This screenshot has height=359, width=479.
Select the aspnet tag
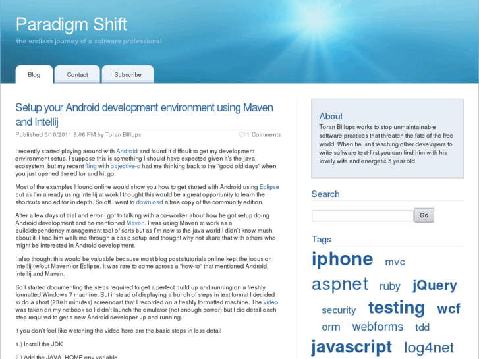tap(340, 284)
